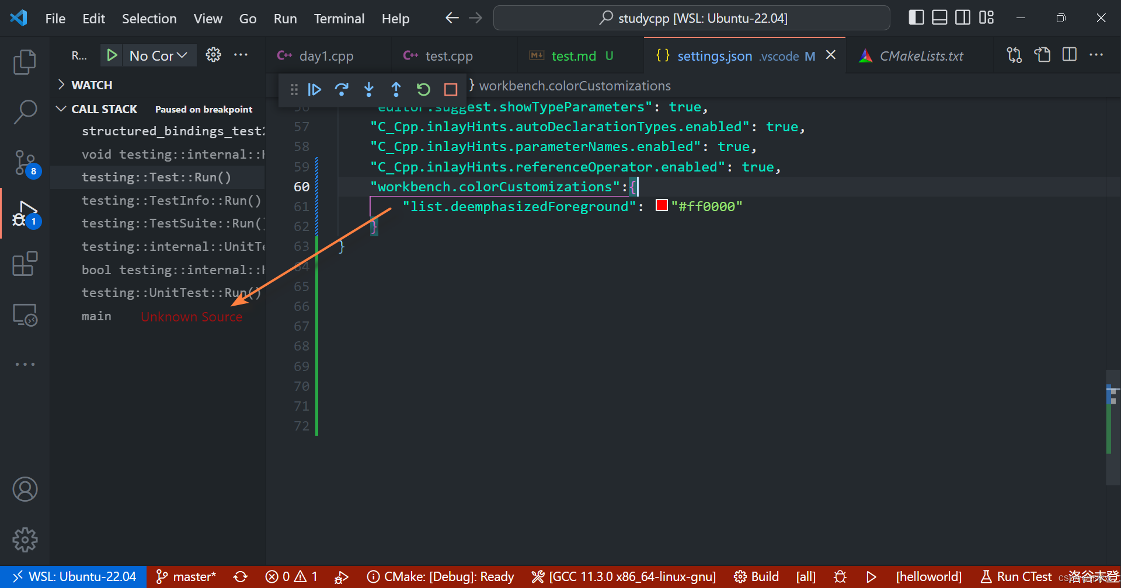Click Run CTest in status bar
Screen dimensions: 1121x588
click(1016, 577)
